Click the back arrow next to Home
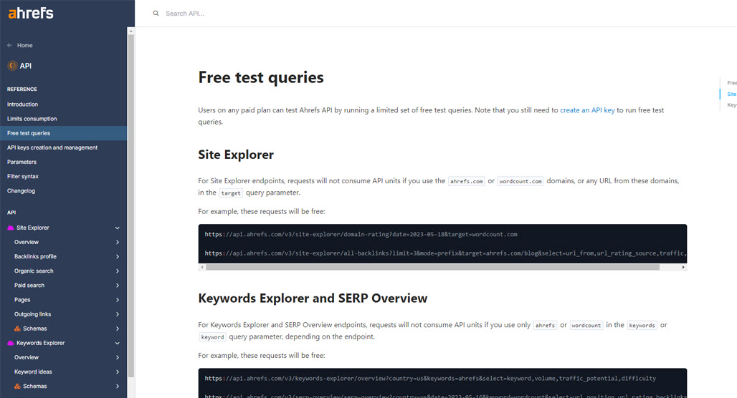 (x=10, y=45)
